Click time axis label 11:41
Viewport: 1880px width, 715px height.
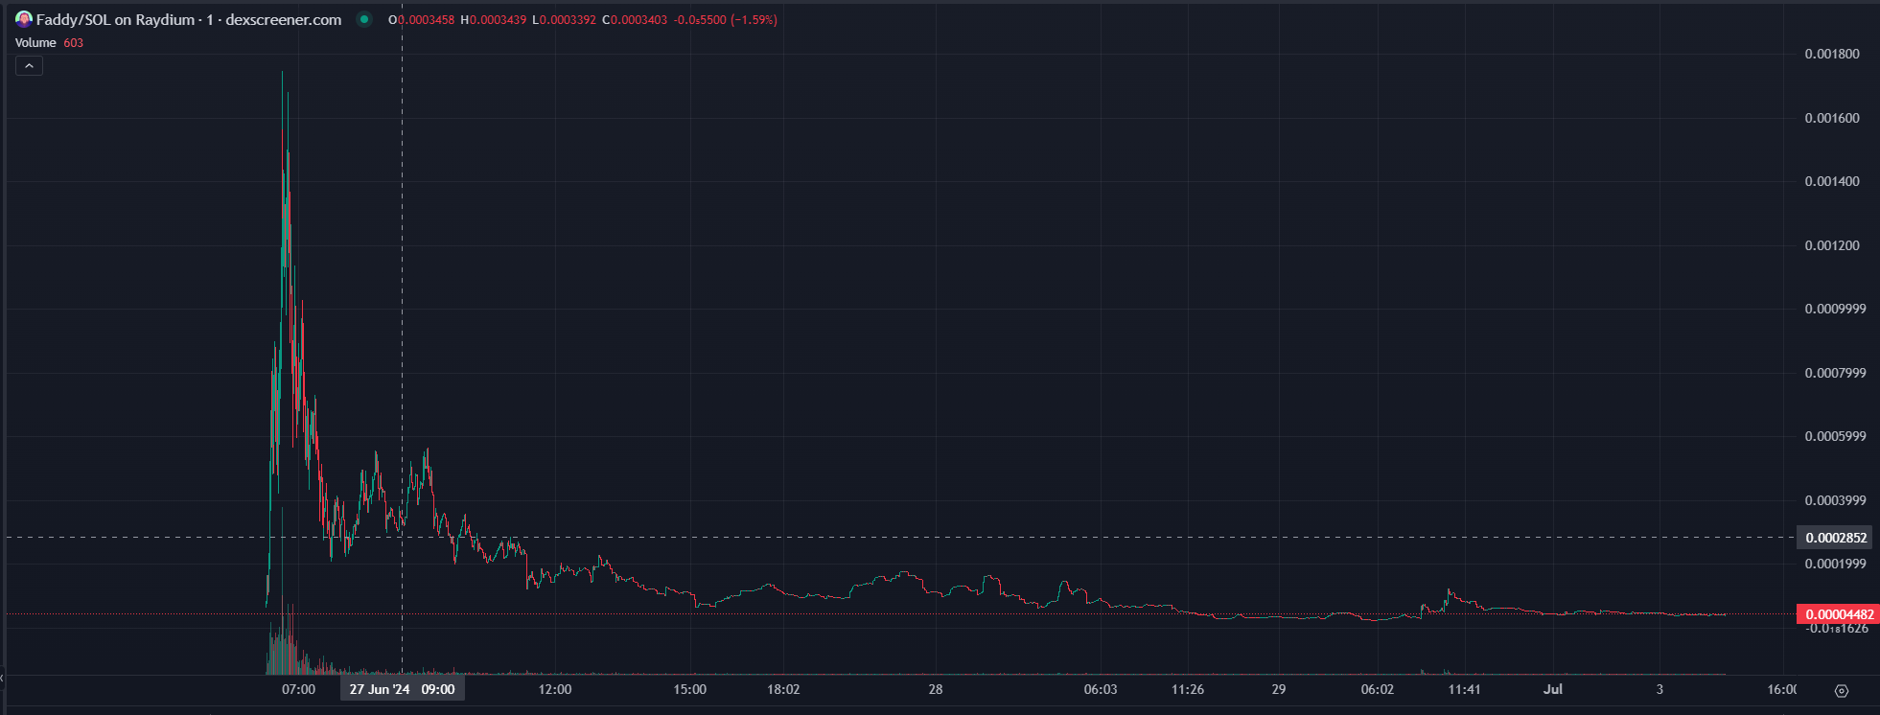(x=1465, y=689)
